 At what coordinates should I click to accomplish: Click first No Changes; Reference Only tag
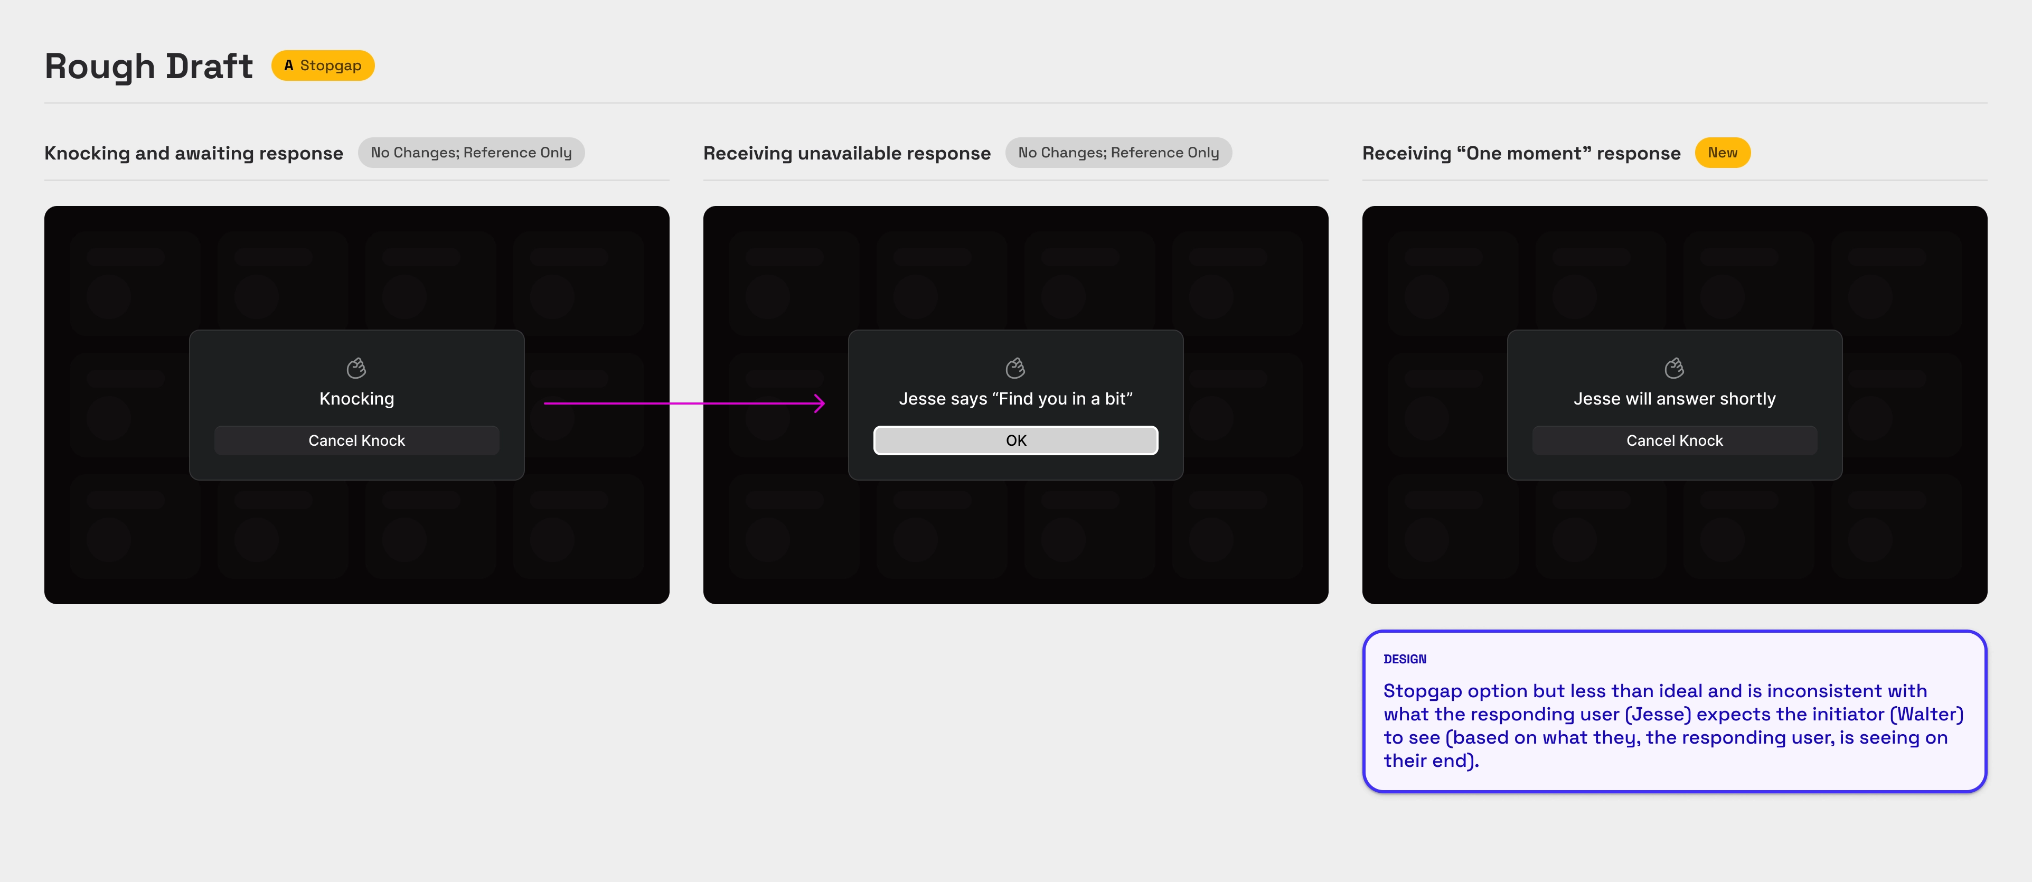click(471, 152)
